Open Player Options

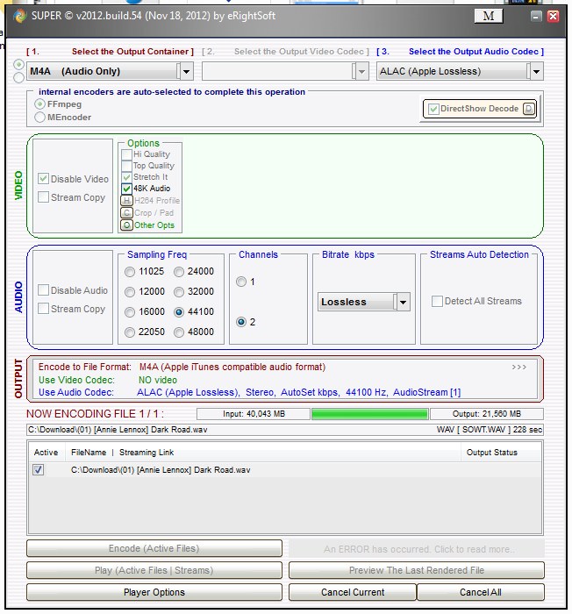(154, 592)
